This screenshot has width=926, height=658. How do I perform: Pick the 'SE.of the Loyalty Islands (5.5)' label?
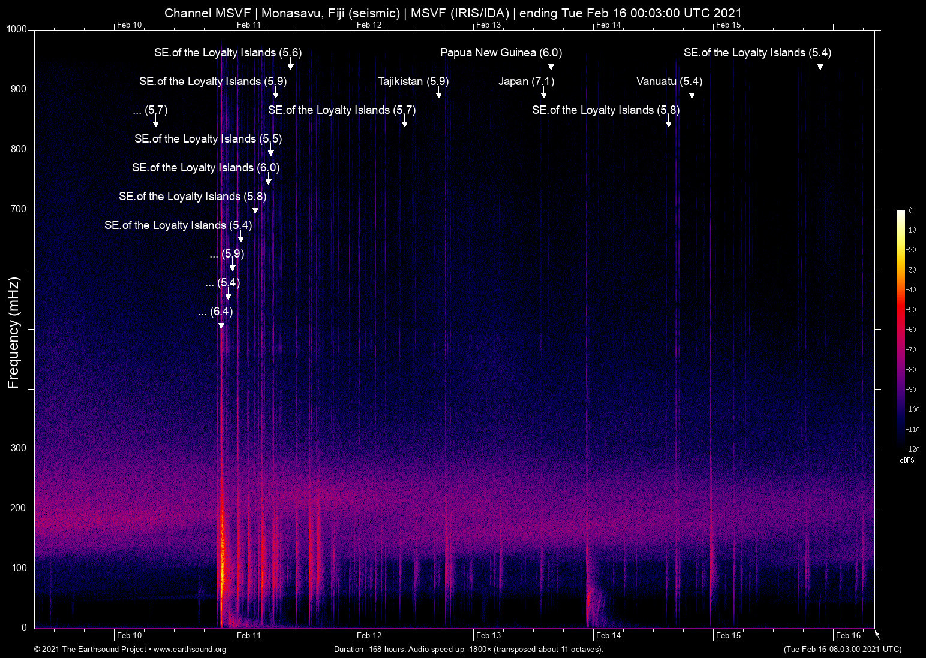[x=208, y=139]
